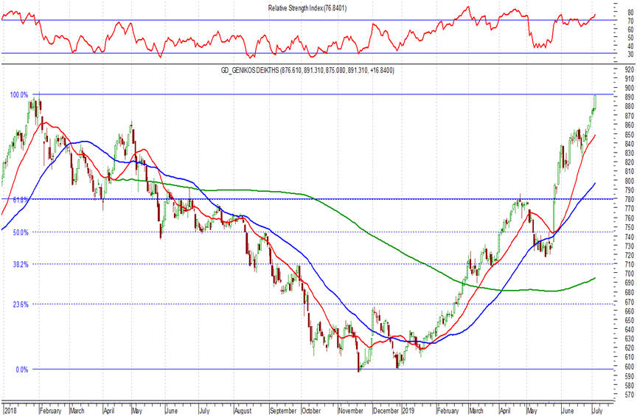This screenshot has width=637, height=416.
Task: Click the 23.6% Fibonacci level label
Action: coord(21,304)
